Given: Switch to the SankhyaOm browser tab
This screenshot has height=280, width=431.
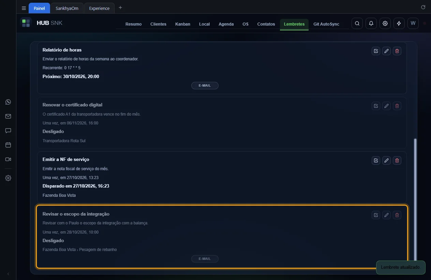Looking at the screenshot, I should (x=67, y=8).
